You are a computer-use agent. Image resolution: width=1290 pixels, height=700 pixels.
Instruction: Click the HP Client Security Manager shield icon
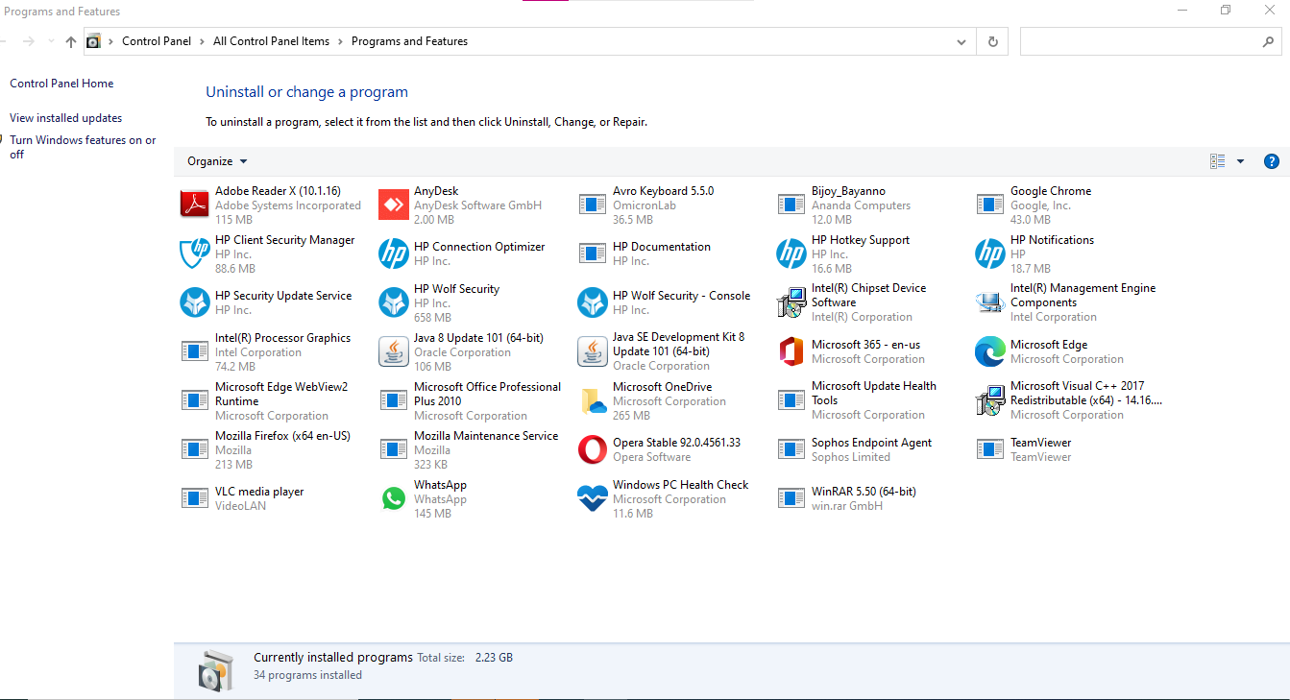pyautogui.click(x=195, y=253)
